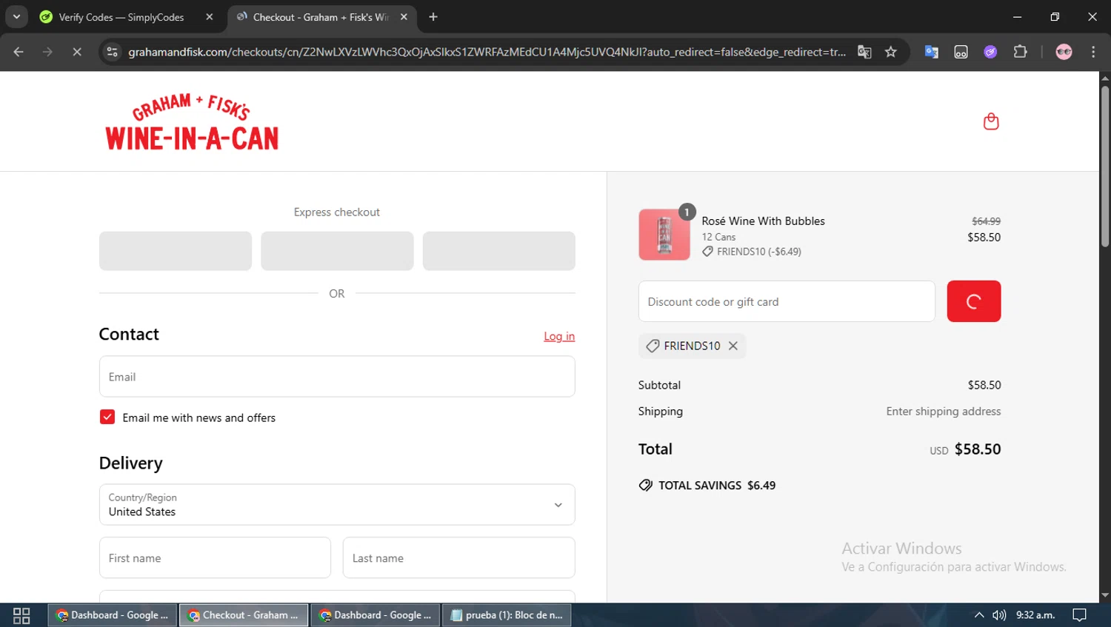Viewport: 1111px width, 627px height.
Task: Click the translate page icon in address bar
Action: pyautogui.click(x=864, y=52)
